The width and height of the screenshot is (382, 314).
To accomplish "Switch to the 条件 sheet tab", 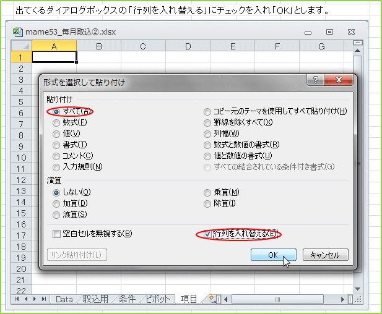I will [127, 299].
